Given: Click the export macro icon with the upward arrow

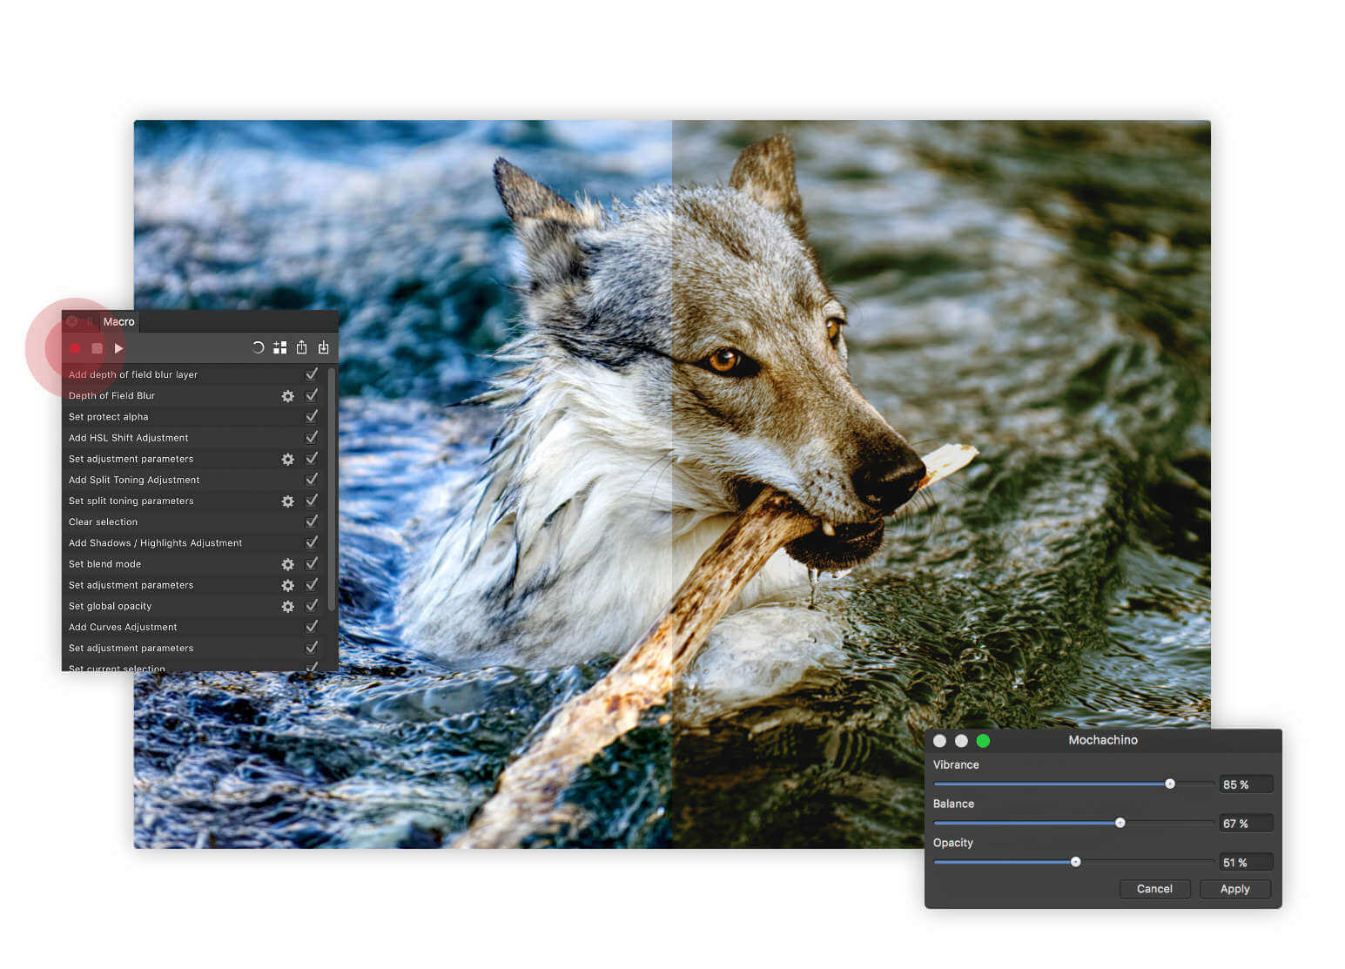Looking at the screenshot, I should 301,347.
